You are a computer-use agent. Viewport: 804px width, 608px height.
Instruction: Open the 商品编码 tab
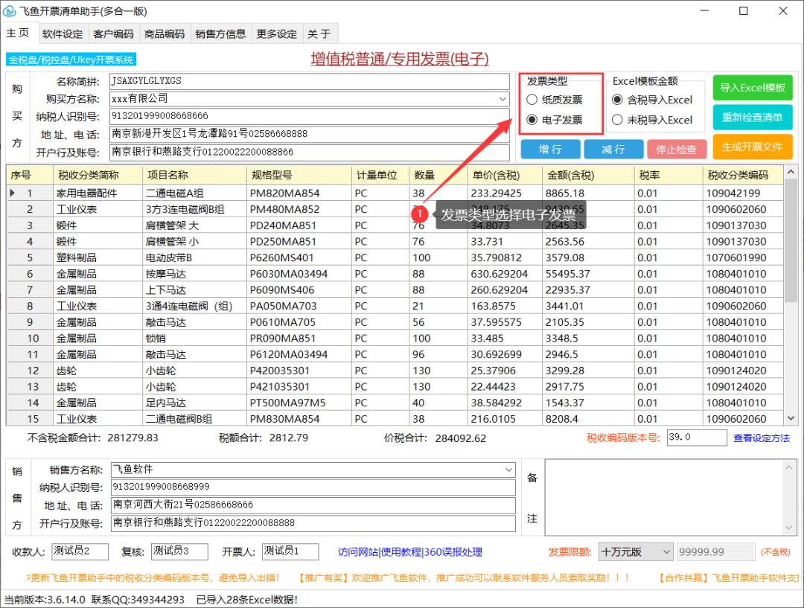pyautogui.click(x=165, y=33)
